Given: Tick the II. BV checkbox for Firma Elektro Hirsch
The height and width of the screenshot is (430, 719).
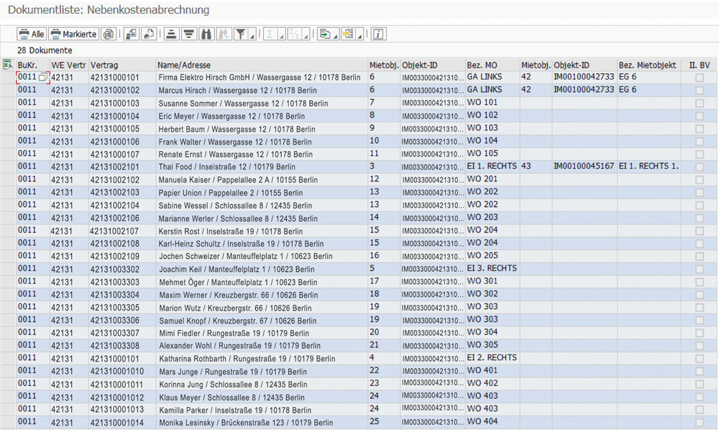Looking at the screenshot, I should (x=699, y=78).
